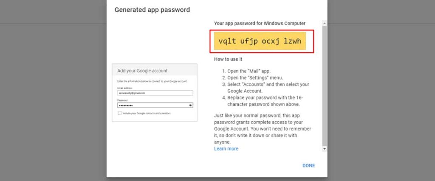Click the Generated app password title
The height and width of the screenshot is (181, 435).
pyautogui.click(x=152, y=10)
